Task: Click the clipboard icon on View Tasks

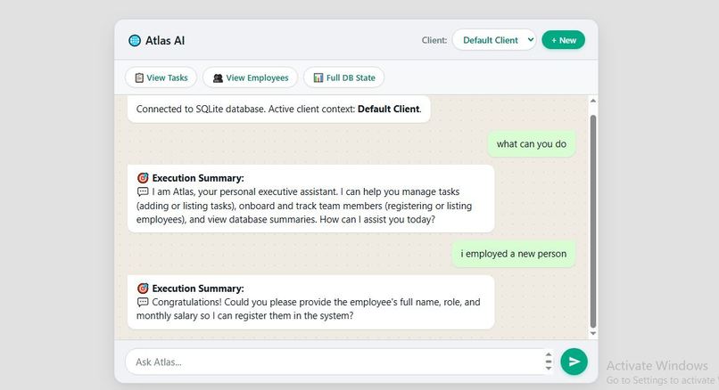Action: click(x=139, y=77)
